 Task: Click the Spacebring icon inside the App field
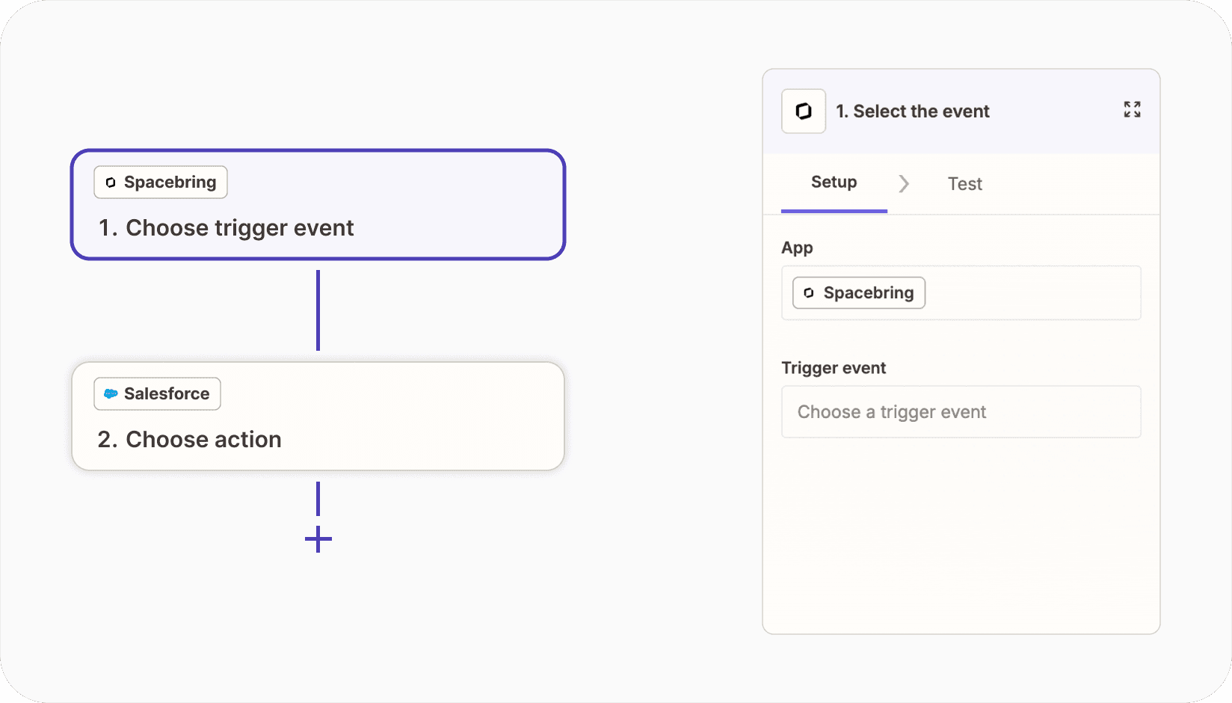click(809, 293)
